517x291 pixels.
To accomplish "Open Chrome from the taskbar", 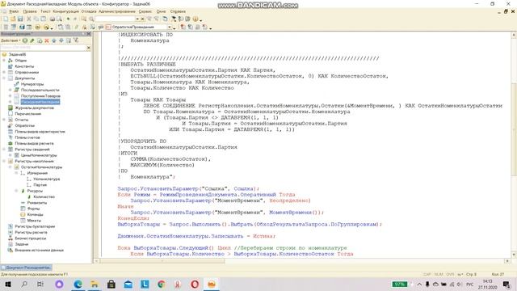I will coord(162,284).
